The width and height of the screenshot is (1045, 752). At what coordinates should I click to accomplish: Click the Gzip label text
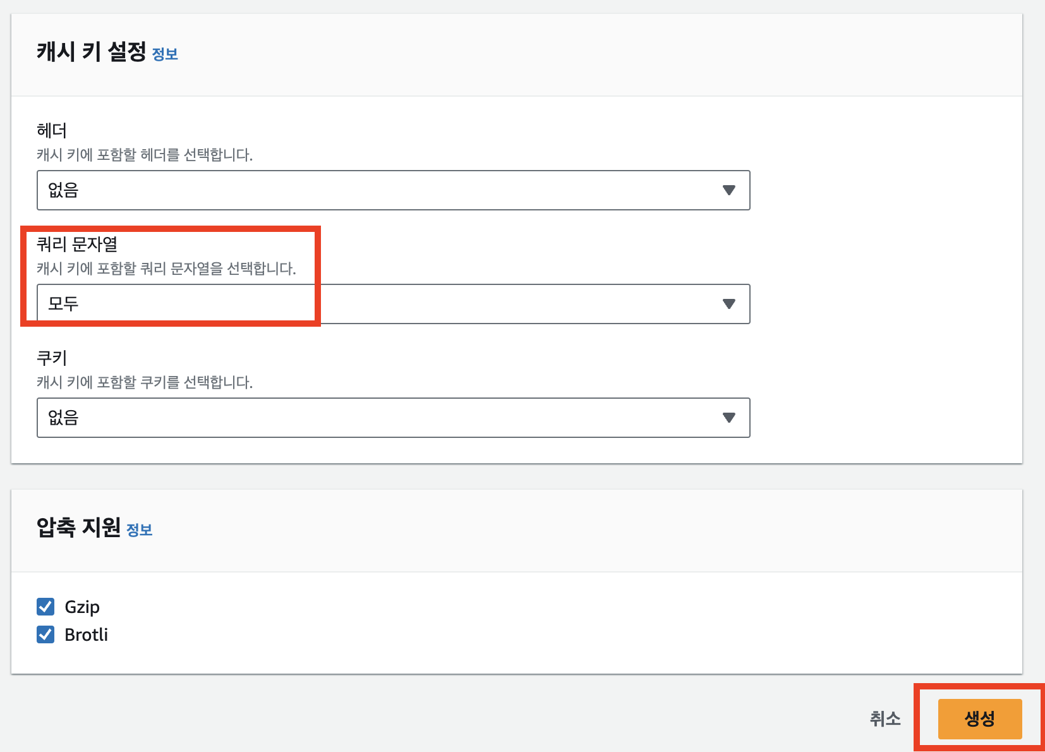point(82,607)
